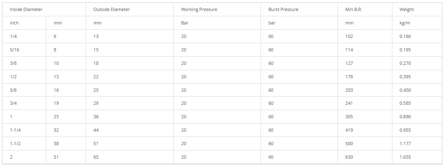Click the 1.655 weight value
The image size is (444, 168).
tap(405, 157)
